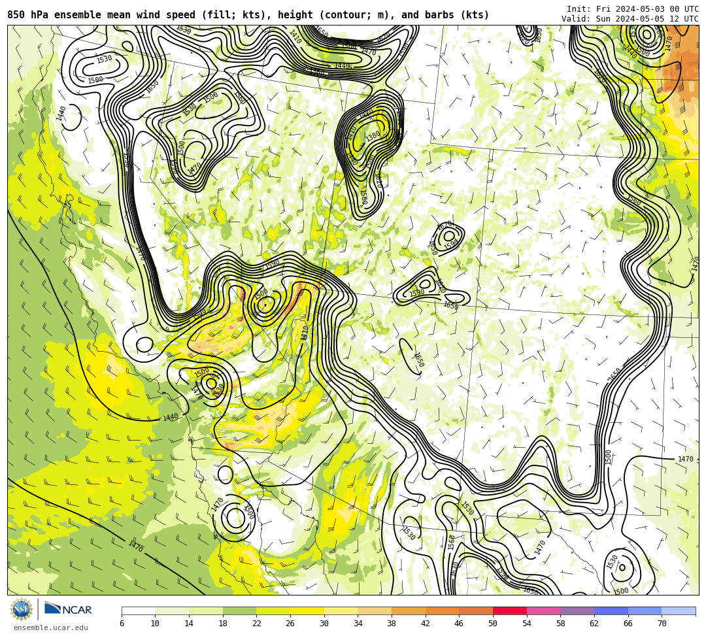
Task: Click the colorbar tick label 62
Action: tap(594, 624)
